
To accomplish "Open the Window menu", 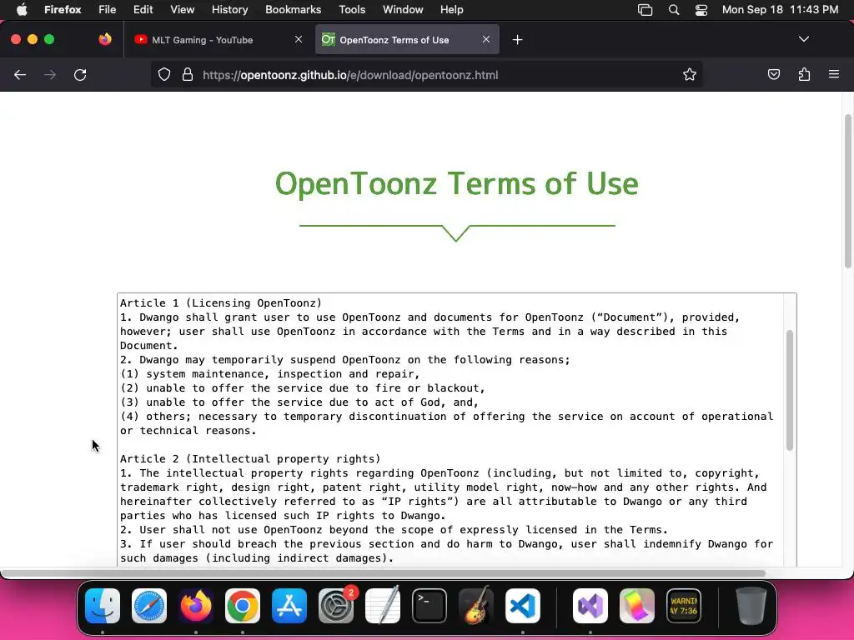I will coord(403,10).
